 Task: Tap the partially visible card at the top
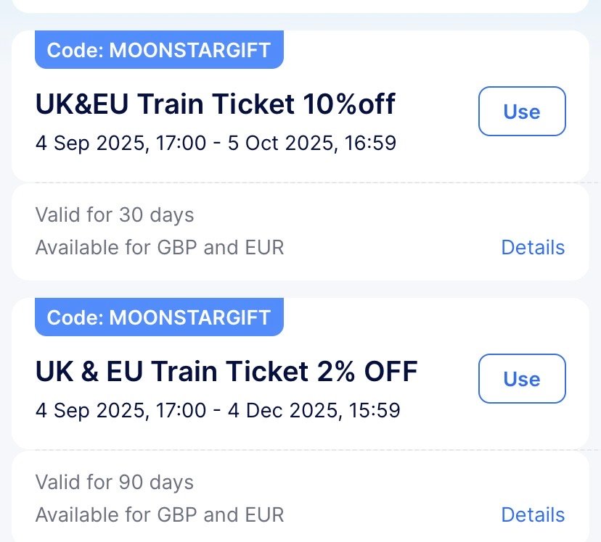(300, 6)
